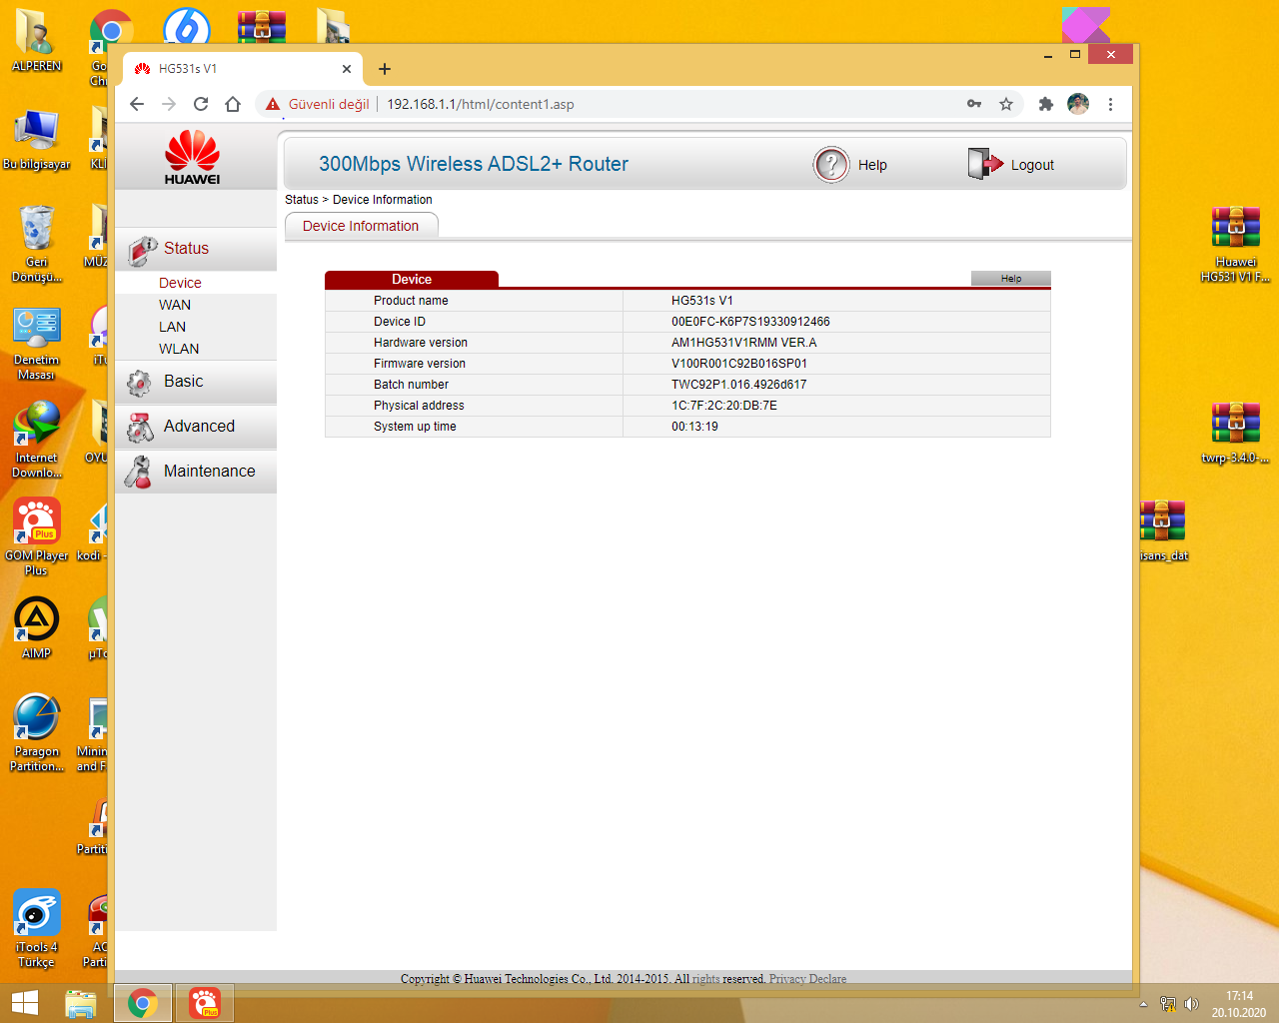Select Bu bilgisayar desktop icon
The height and width of the screenshot is (1023, 1279).
click(x=36, y=140)
